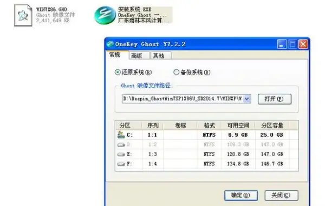The height and width of the screenshot is (206, 325).
Task: Click the 25.0 GB capacity value
Action: click(271, 135)
